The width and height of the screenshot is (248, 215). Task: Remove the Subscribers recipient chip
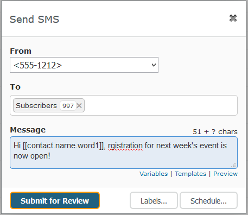[79, 105]
